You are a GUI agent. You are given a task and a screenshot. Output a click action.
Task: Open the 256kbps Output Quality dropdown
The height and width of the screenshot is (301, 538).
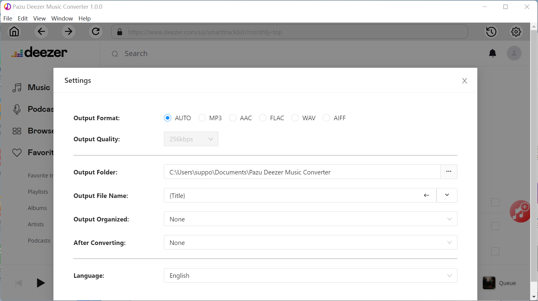191,139
